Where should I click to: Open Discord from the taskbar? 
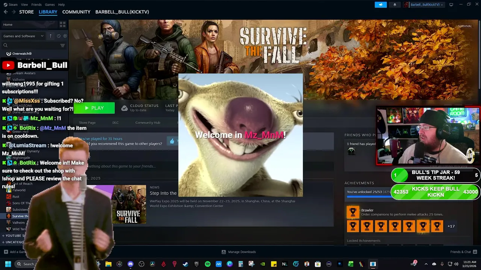(130, 264)
